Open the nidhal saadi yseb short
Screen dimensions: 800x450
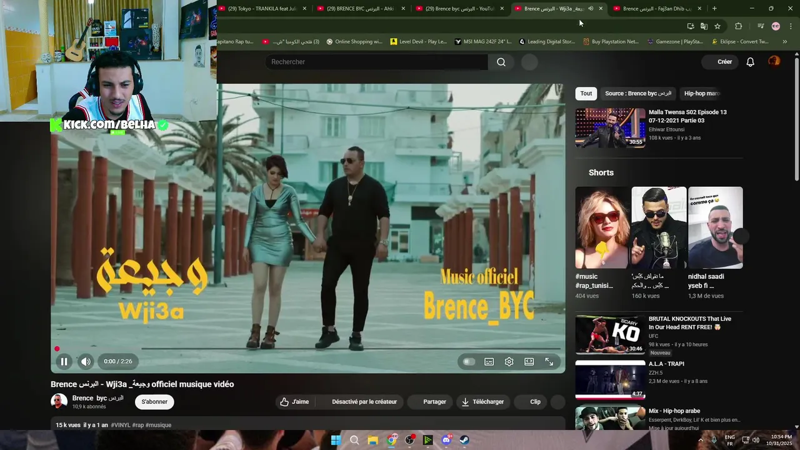[716, 243]
